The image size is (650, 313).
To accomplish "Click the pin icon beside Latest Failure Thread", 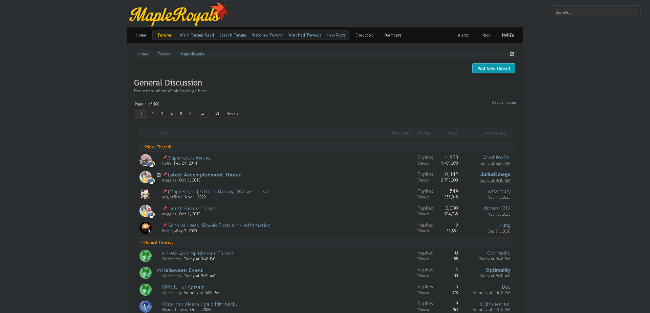I will pos(165,208).
